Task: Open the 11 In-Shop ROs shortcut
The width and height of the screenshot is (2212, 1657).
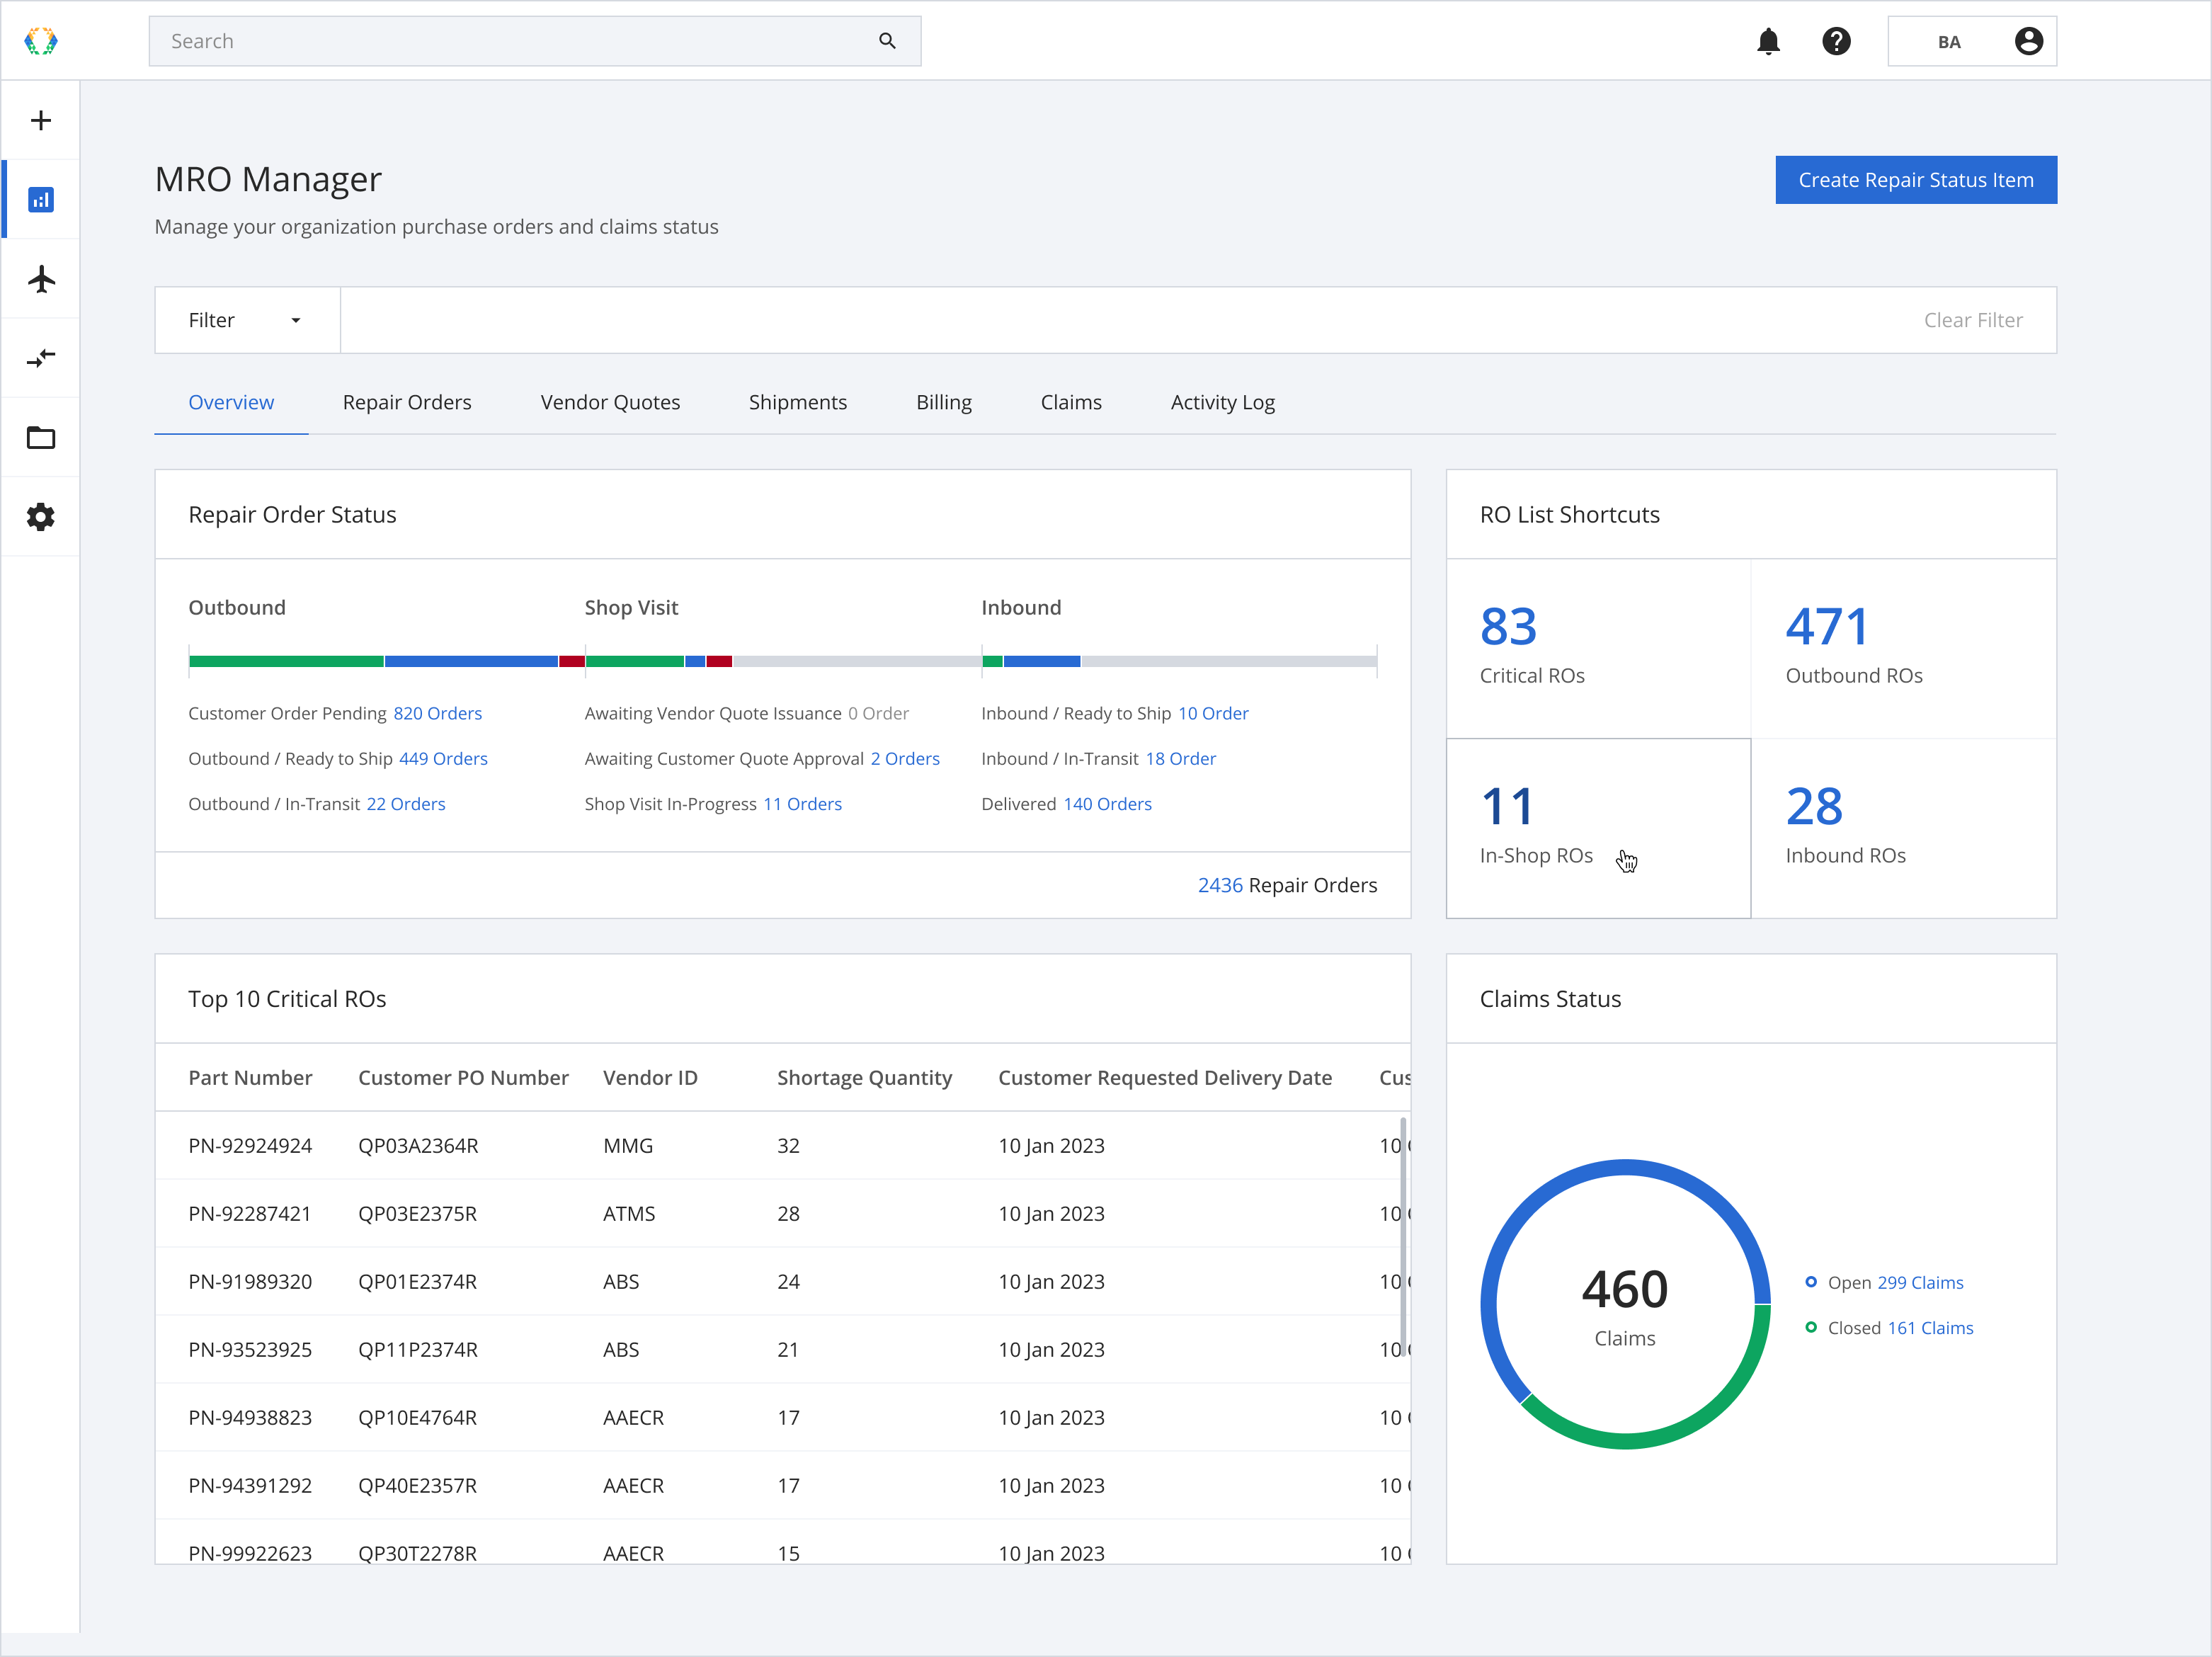Action: point(1598,828)
